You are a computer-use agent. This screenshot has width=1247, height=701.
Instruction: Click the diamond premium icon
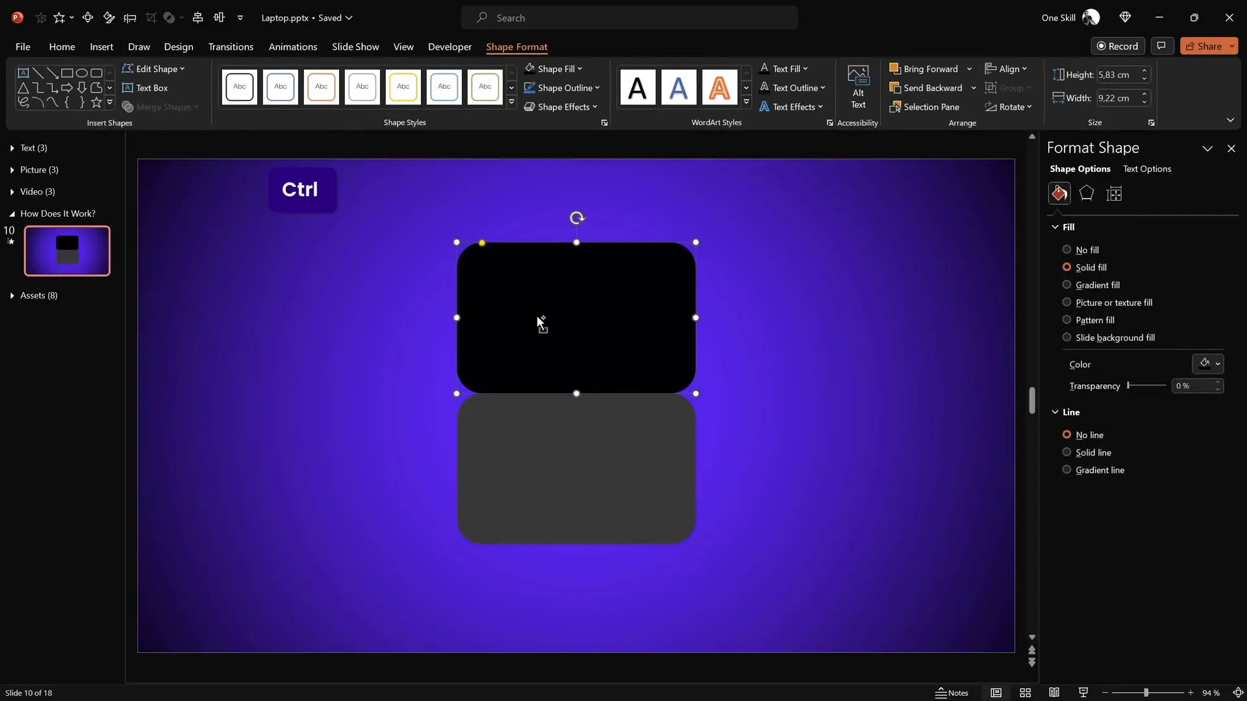pyautogui.click(x=1125, y=18)
